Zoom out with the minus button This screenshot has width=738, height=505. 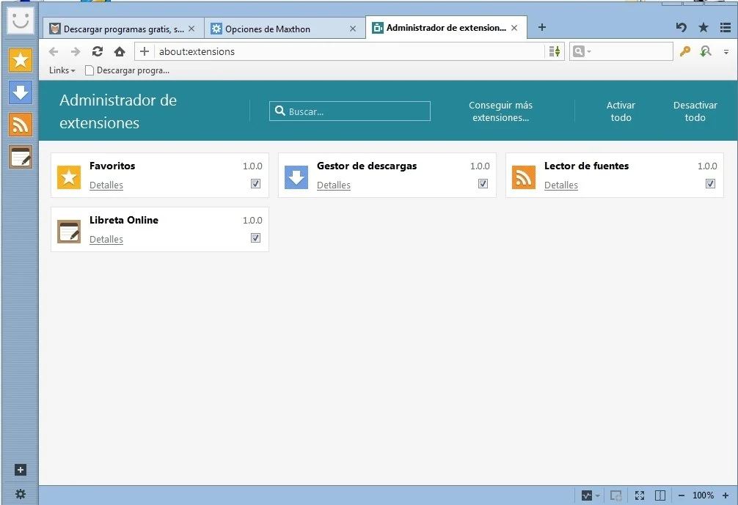click(681, 495)
